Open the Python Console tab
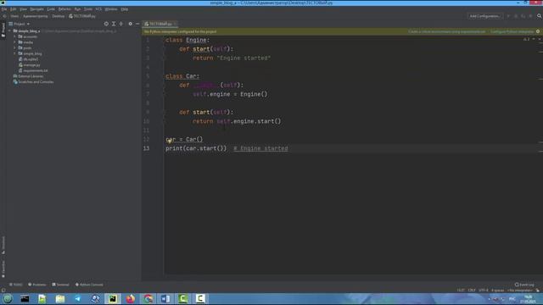 (89, 285)
